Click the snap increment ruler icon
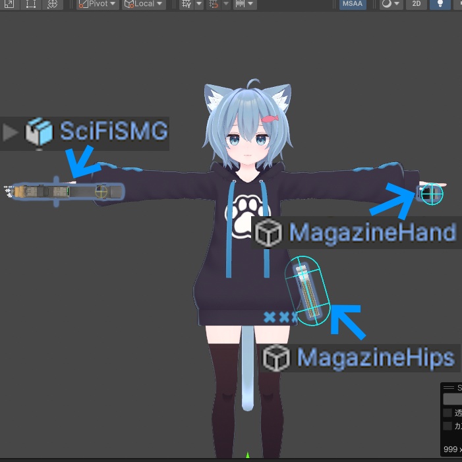This screenshot has height=462, width=462. pos(240,4)
